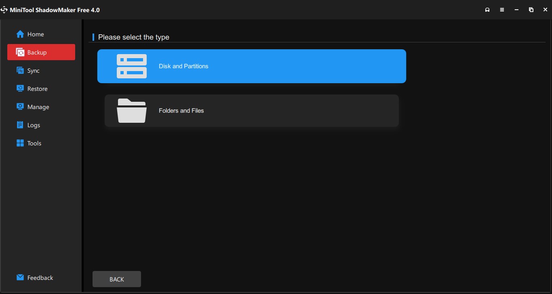Select the Disk and Partitions text label
Screen dimensions: 552x294
tap(183, 66)
